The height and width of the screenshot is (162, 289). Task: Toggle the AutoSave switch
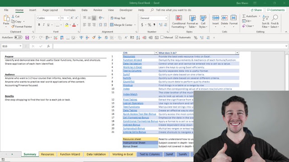(x=18, y=37)
